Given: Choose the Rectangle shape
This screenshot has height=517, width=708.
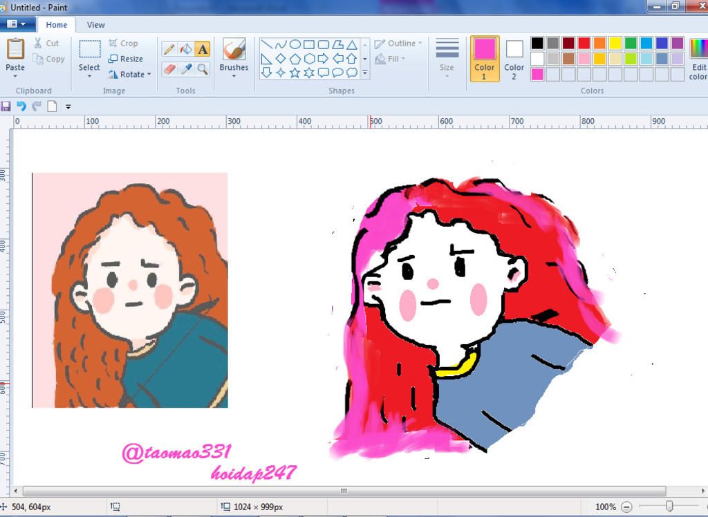Looking at the screenshot, I should click(309, 44).
